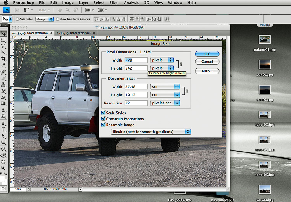Viewport: 291px width, 202px height.
Task: Click the pixel Width input field
Action: (136, 60)
